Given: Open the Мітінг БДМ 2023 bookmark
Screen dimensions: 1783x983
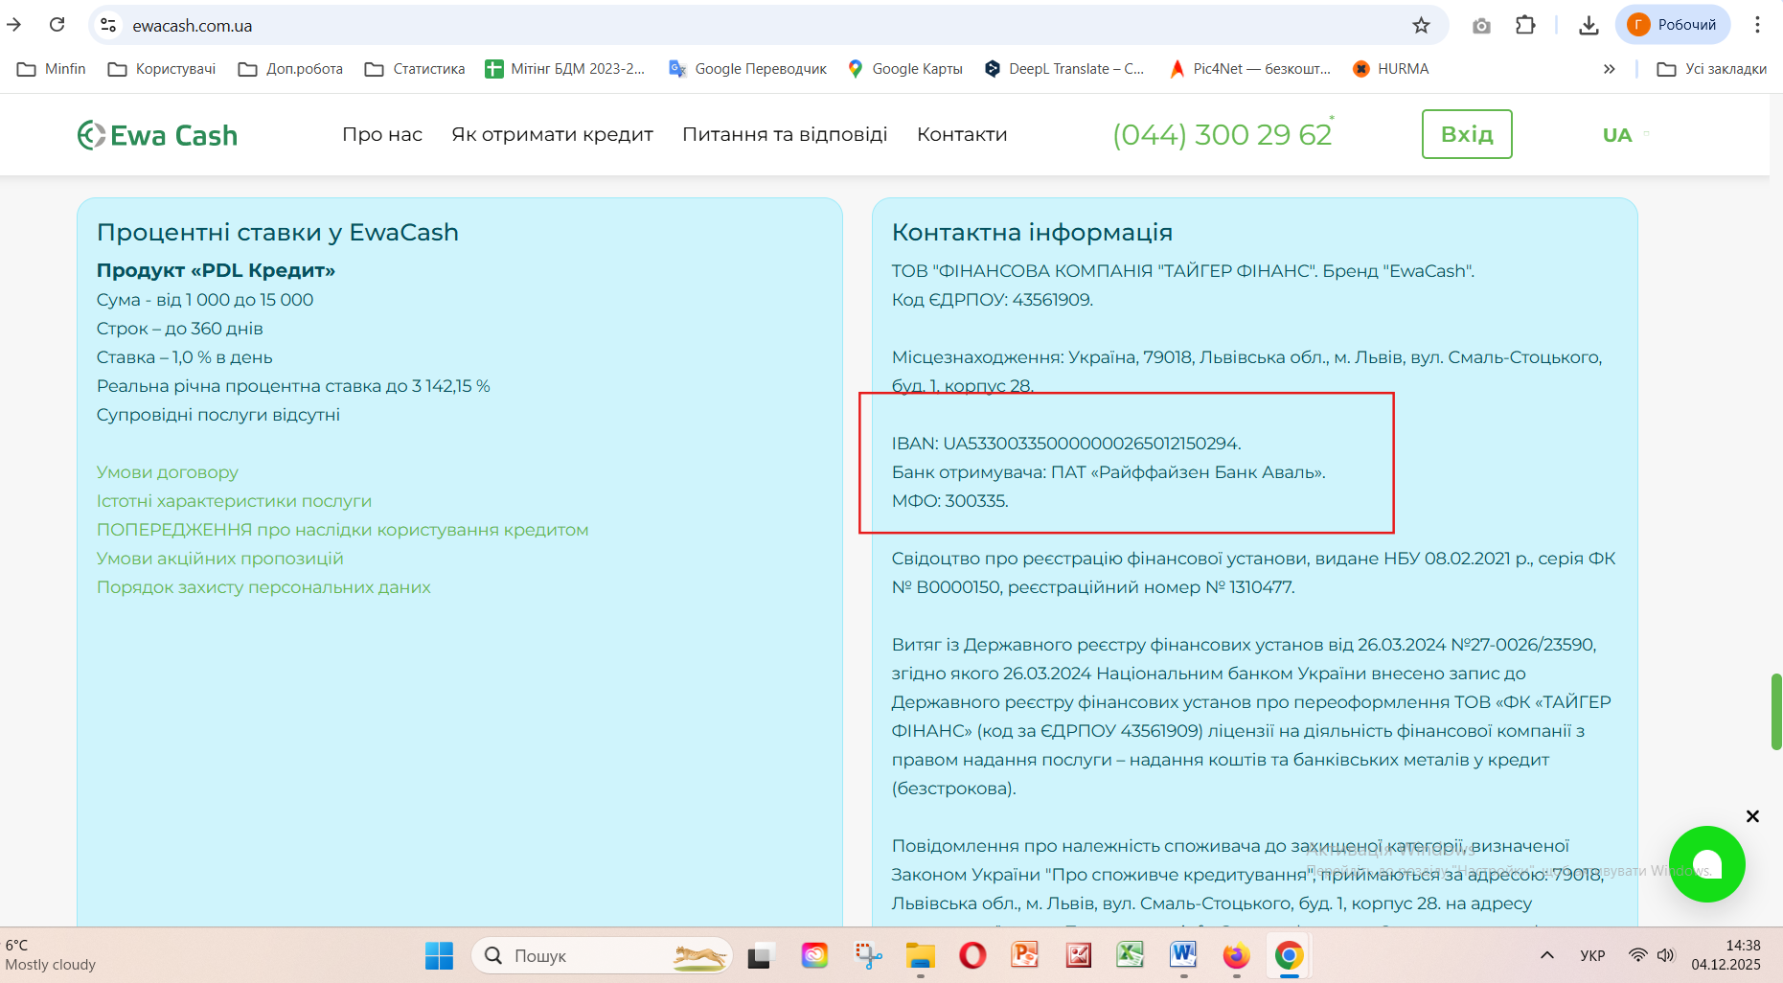Looking at the screenshot, I should point(565,69).
